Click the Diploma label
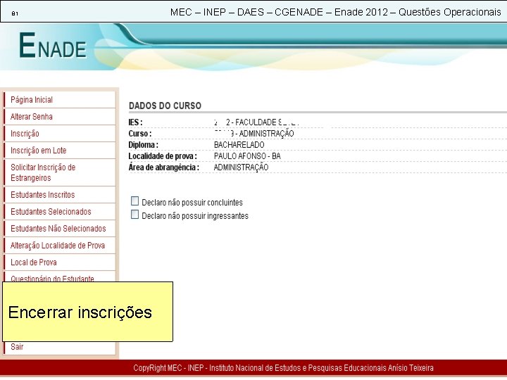Viewport: 507px width, 380px height. (143, 145)
